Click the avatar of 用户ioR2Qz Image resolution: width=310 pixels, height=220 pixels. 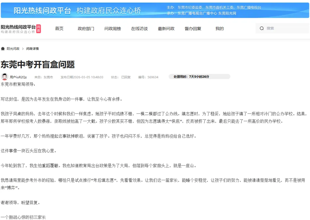(x=4, y=77)
